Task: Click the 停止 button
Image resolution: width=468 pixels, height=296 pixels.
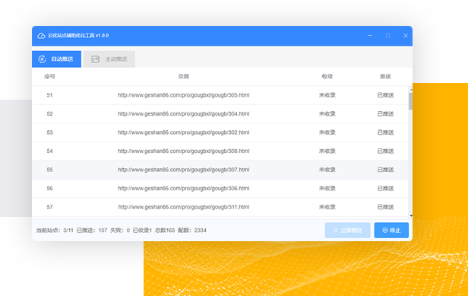Action: coord(391,231)
